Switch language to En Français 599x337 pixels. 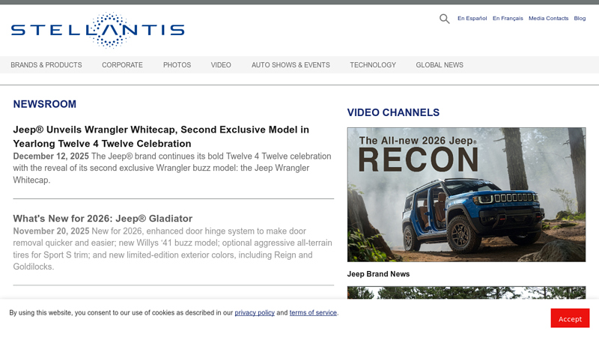click(508, 18)
